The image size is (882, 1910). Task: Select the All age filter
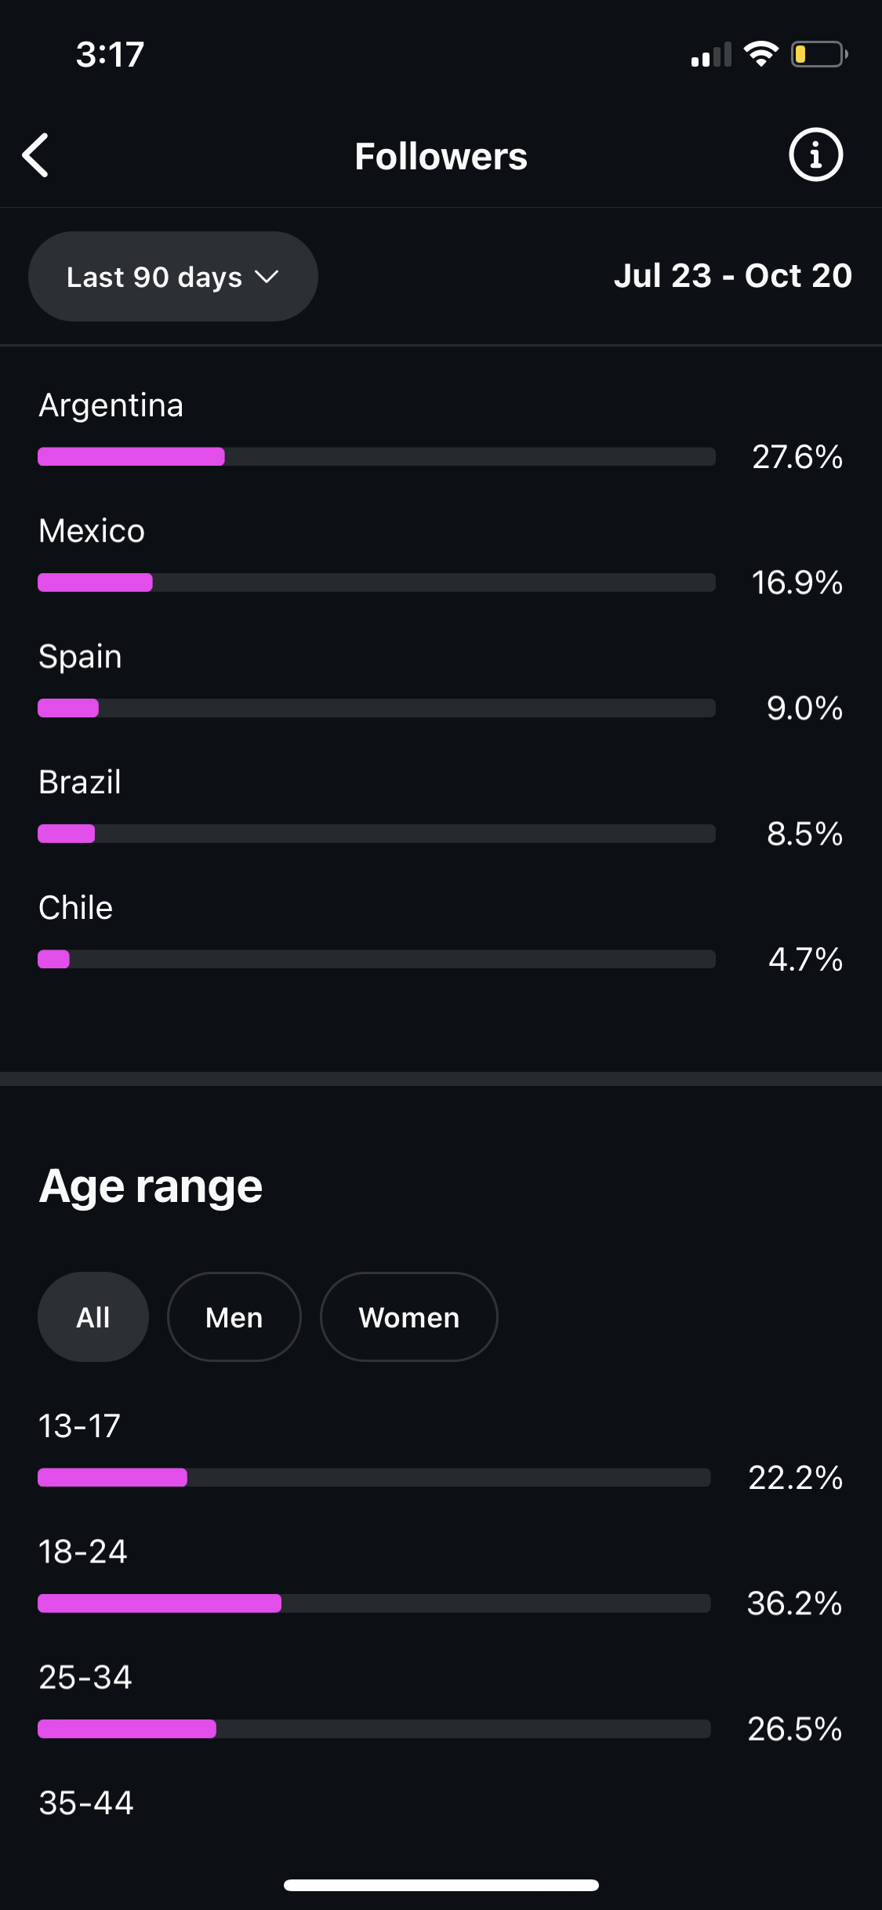tap(93, 1317)
